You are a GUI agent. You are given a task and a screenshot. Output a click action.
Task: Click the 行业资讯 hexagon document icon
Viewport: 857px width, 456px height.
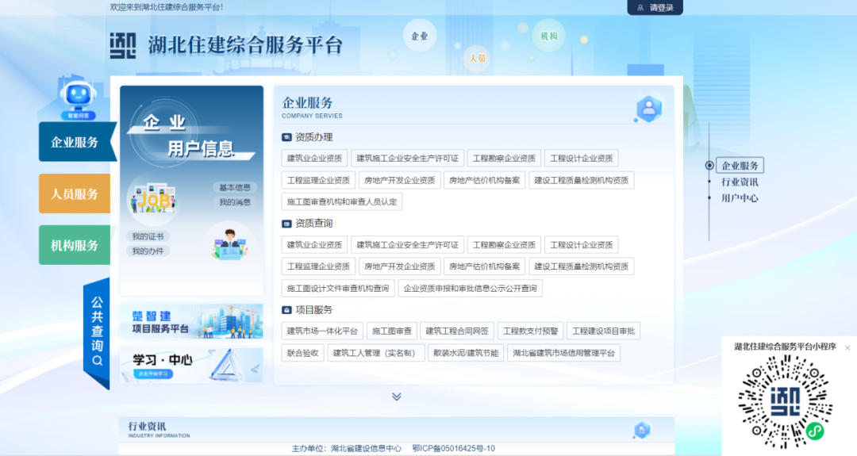click(x=642, y=430)
